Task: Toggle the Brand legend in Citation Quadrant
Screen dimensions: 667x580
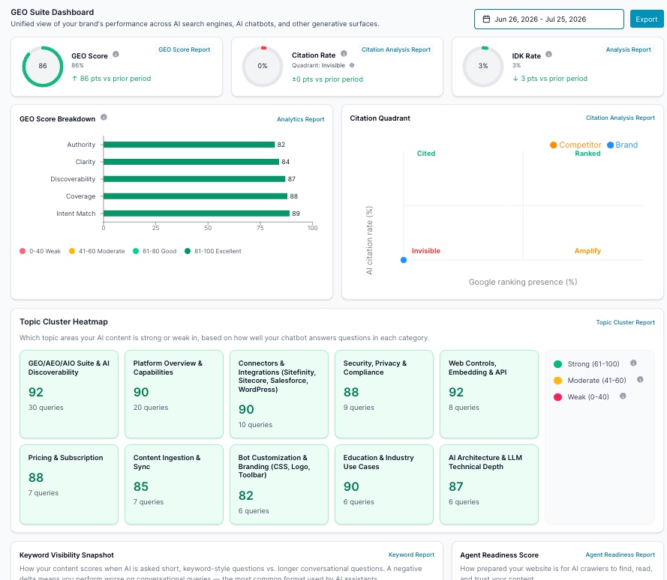Action: (x=622, y=145)
